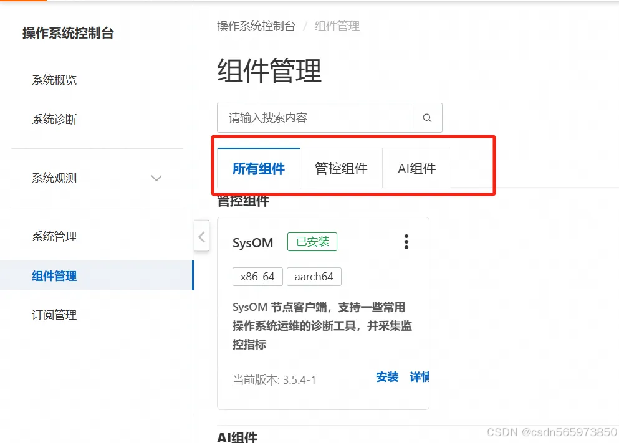Click the 详情 link on SysOM card
619x443 pixels.
420,377
